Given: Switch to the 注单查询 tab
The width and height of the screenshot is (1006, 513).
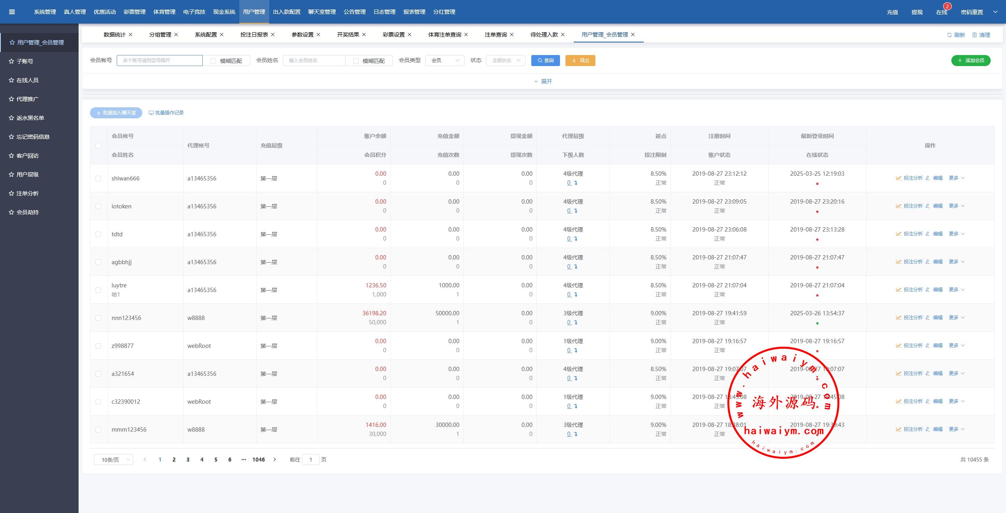Looking at the screenshot, I should click(x=496, y=35).
